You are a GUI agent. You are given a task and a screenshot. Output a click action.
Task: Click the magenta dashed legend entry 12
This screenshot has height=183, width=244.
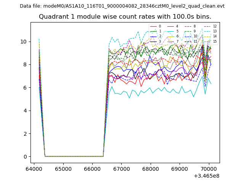(x=209, y=26)
